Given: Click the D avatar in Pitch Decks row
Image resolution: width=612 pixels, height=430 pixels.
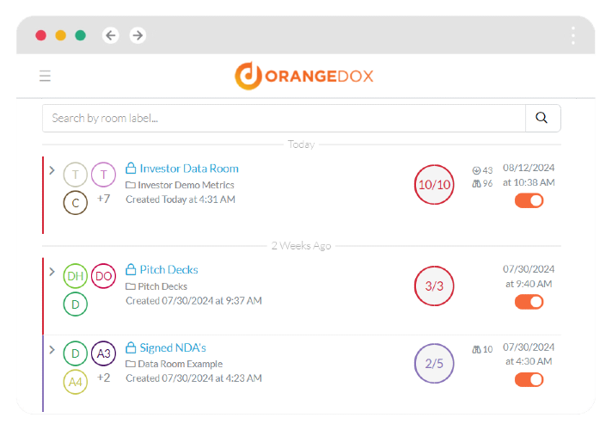Looking at the screenshot, I should coord(76,304).
